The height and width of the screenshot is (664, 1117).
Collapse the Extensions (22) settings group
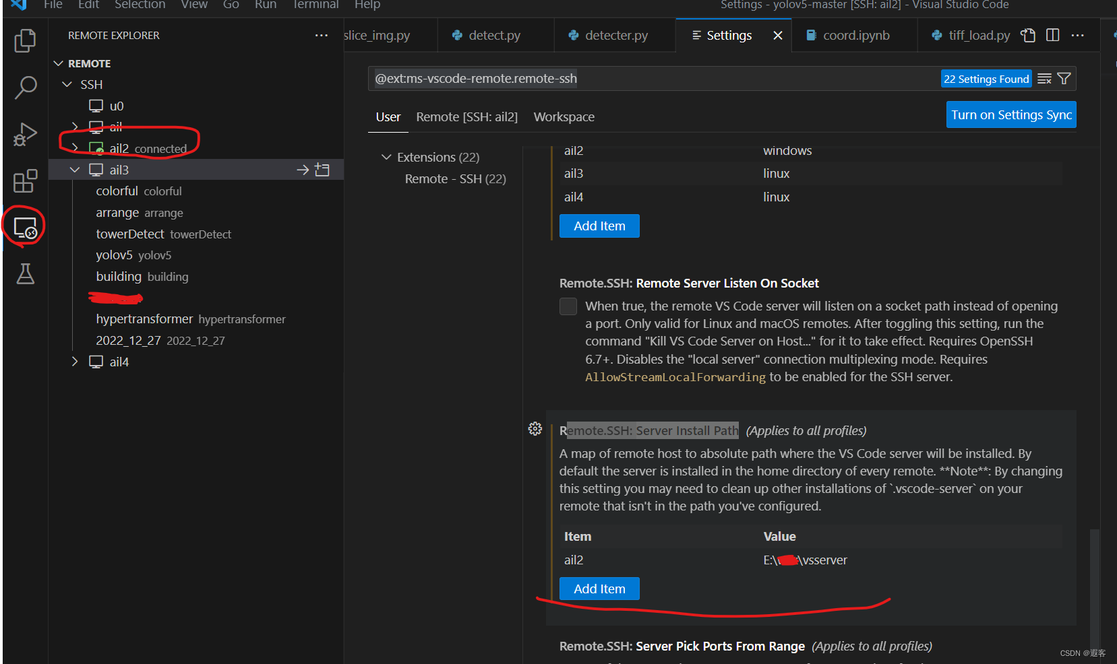coord(386,157)
